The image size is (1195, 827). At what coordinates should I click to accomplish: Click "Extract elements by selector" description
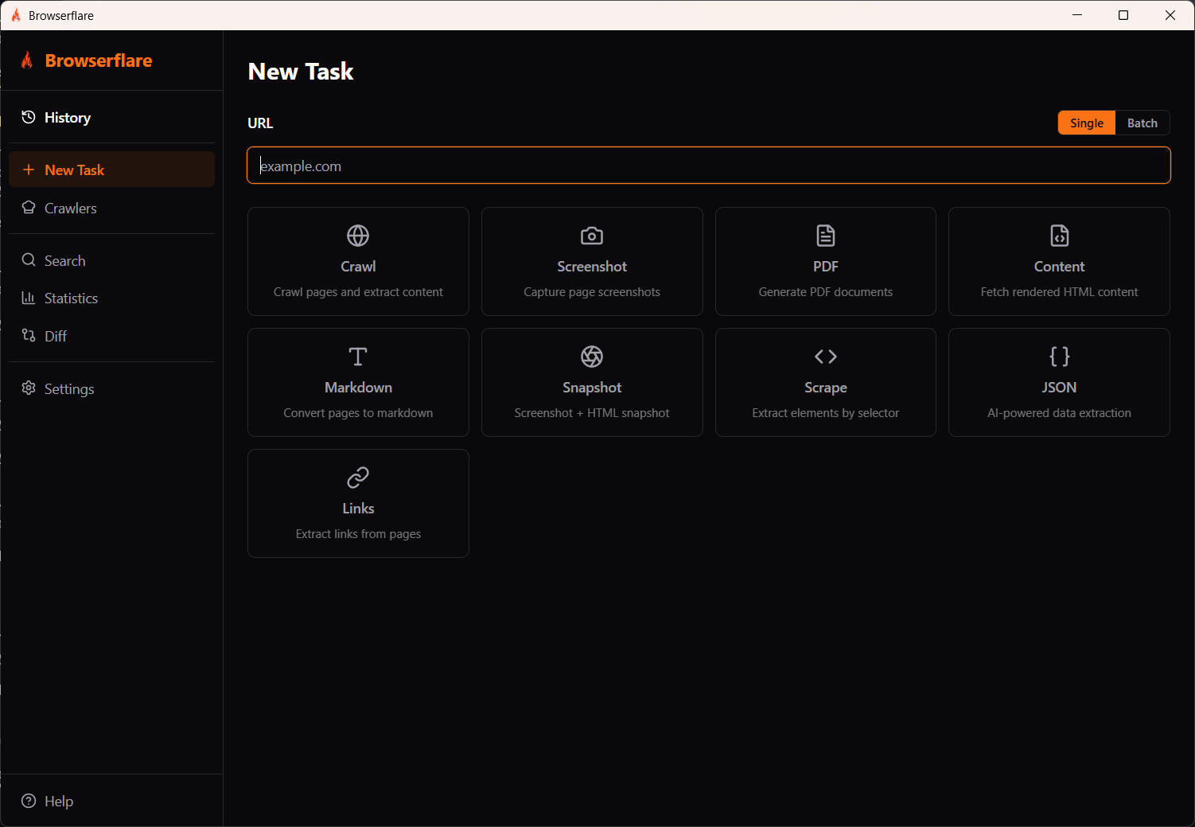click(826, 413)
